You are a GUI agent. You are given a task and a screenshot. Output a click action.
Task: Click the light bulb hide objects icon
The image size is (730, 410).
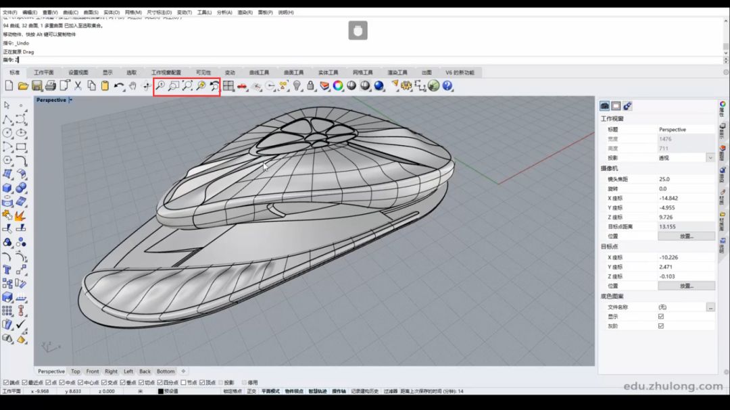click(297, 86)
